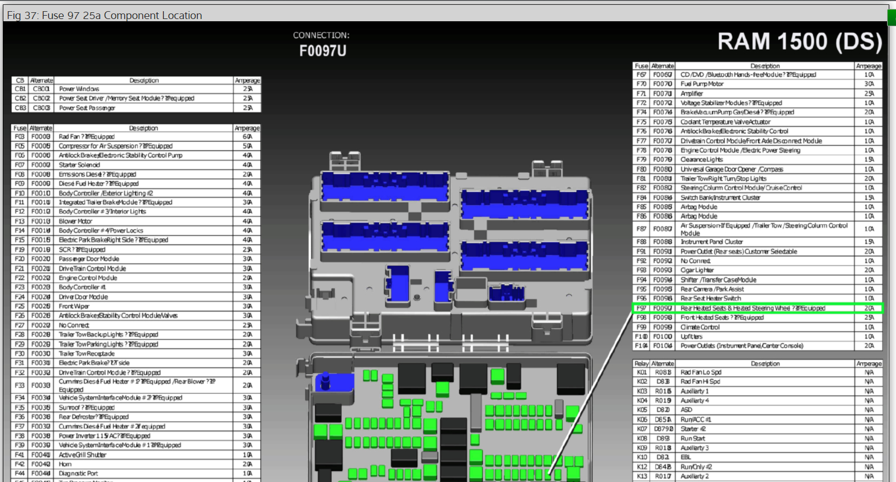The width and height of the screenshot is (896, 482).
Task: Click the "Cigar Lighter" description cell
Action: point(697,270)
